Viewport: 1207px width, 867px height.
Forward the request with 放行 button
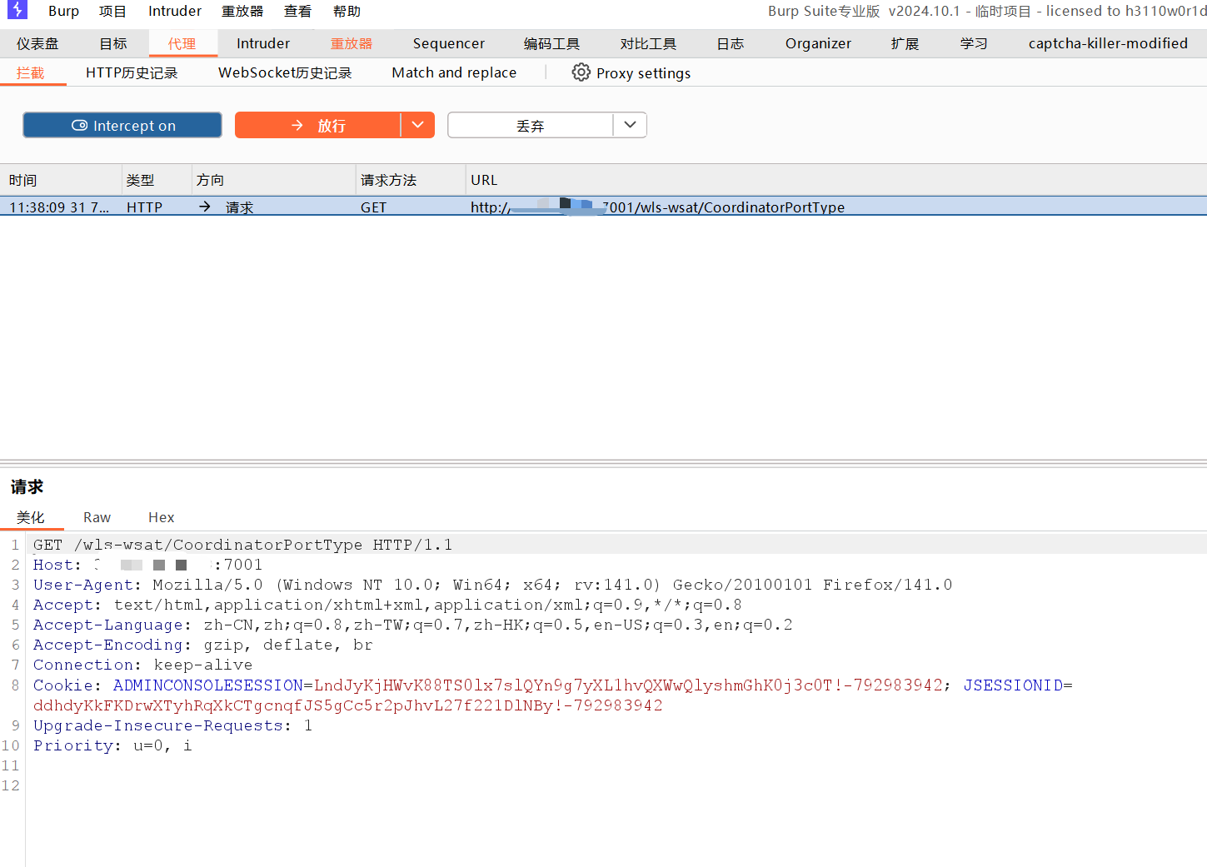318,125
